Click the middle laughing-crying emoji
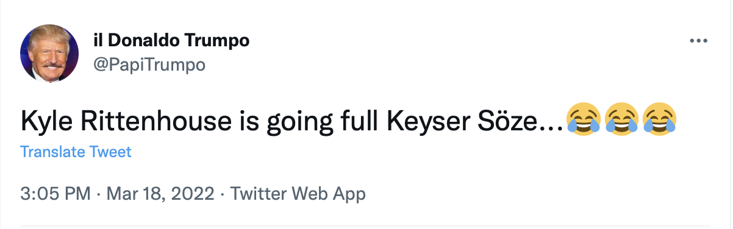The image size is (733, 229). coord(621,119)
